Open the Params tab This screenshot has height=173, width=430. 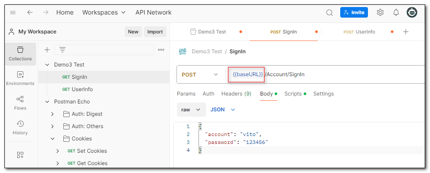tap(186, 94)
